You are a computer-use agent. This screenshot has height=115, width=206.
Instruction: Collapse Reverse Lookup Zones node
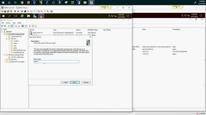[x=4, y=55]
